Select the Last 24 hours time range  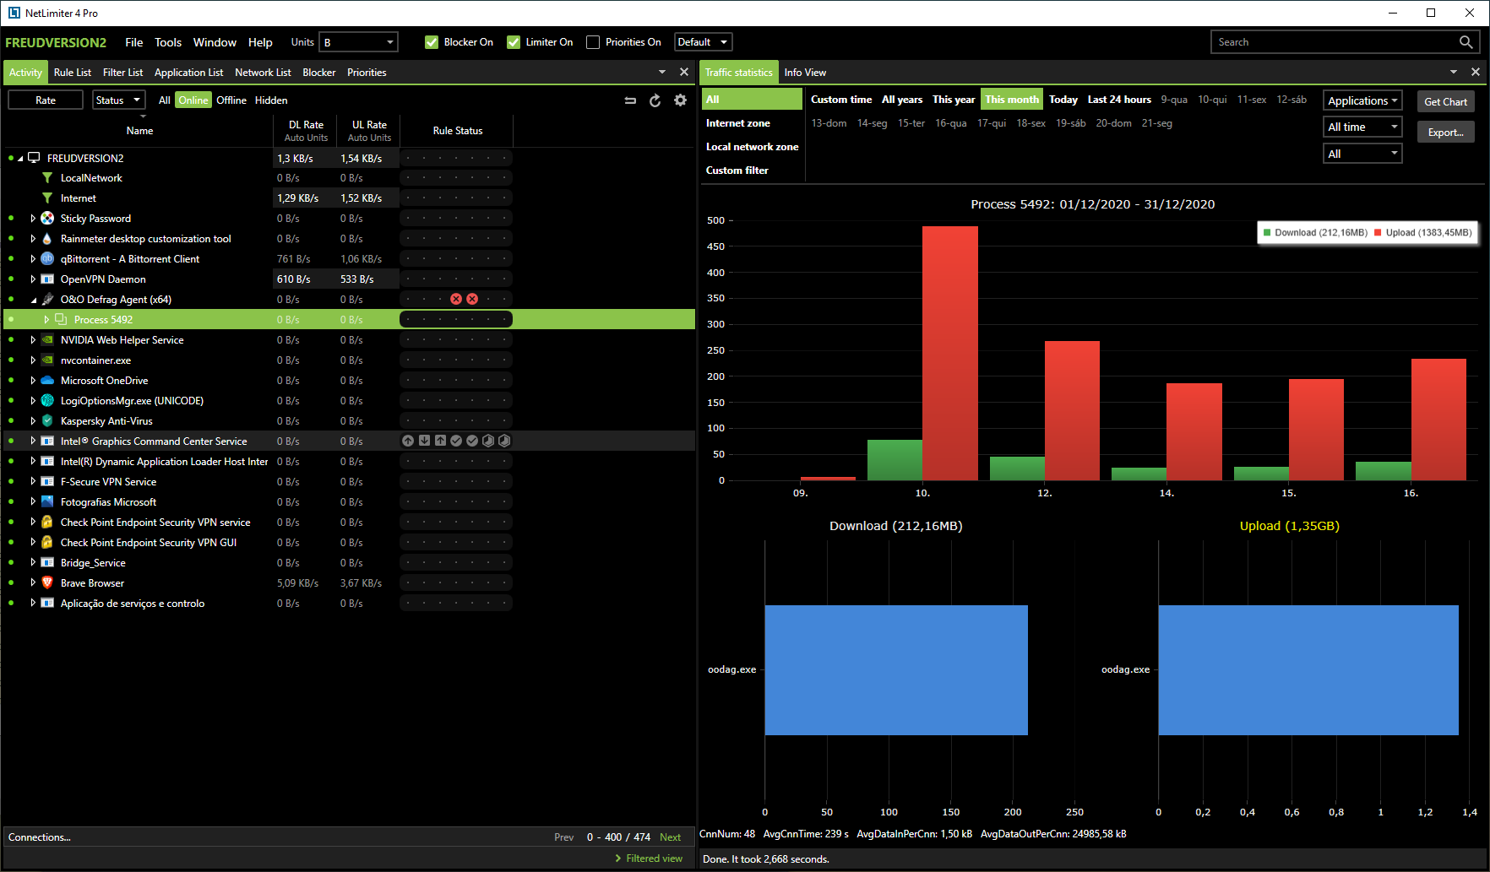coord(1119,100)
